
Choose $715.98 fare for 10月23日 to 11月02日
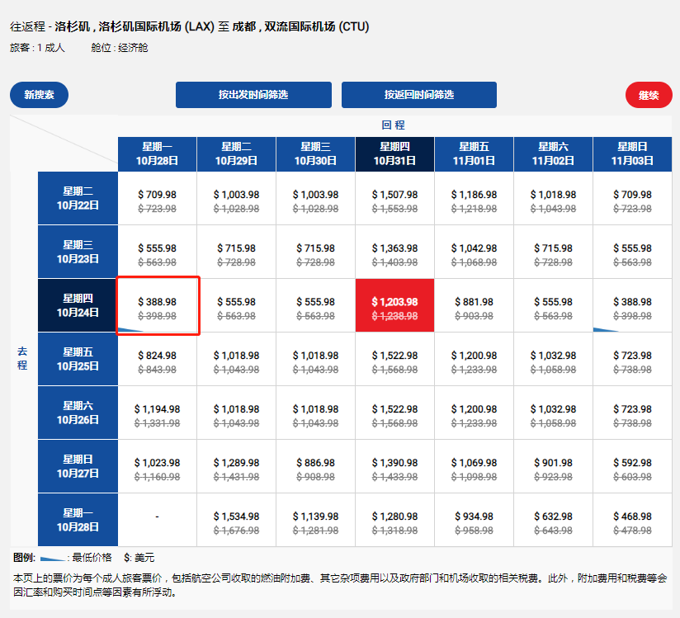click(554, 252)
